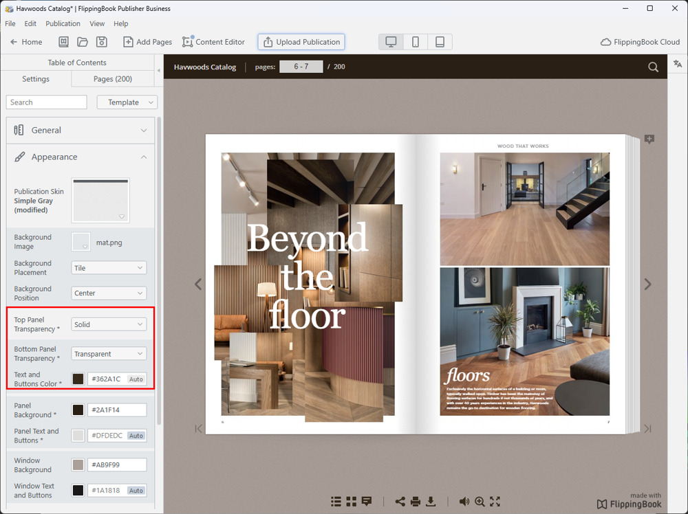Viewport: 688px width, 514px height.
Task: Open the Publication menu
Action: [63, 23]
